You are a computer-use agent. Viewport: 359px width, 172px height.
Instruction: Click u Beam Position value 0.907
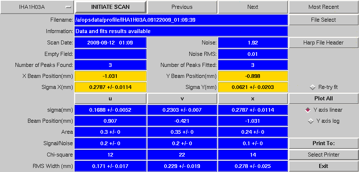coord(110,121)
